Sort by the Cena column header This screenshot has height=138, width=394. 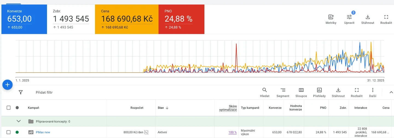(386, 108)
